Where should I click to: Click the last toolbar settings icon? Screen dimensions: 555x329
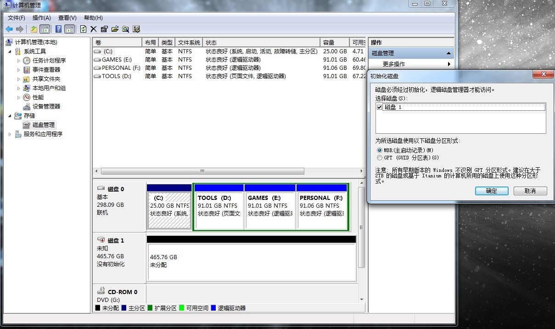coord(136,29)
